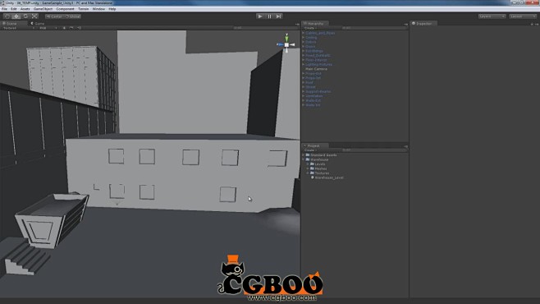
Task: Select Floor-Interior in Hierarchy
Action: click(316, 60)
